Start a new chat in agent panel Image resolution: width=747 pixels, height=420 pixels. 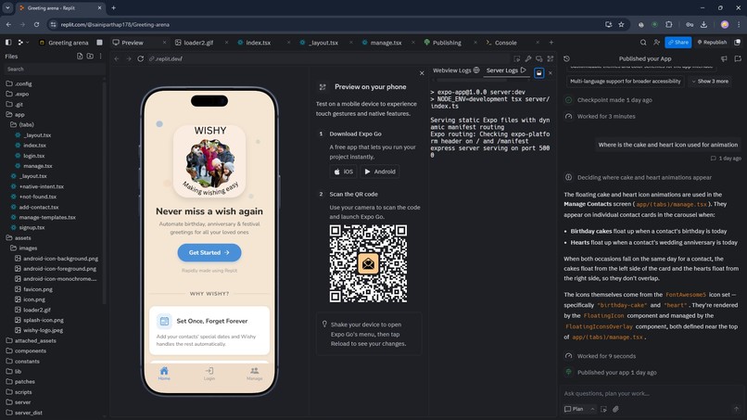738,58
